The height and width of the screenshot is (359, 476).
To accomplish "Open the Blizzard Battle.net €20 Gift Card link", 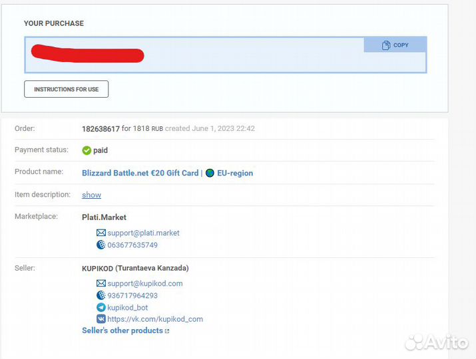I will [140, 173].
